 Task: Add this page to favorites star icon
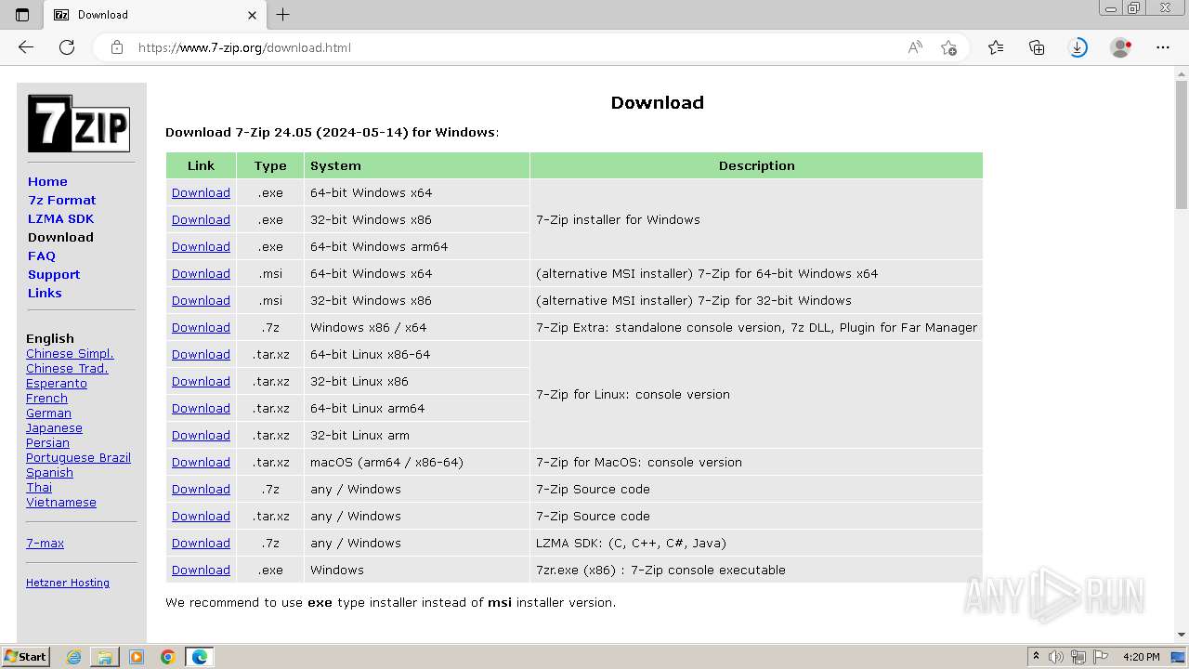coord(948,47)
